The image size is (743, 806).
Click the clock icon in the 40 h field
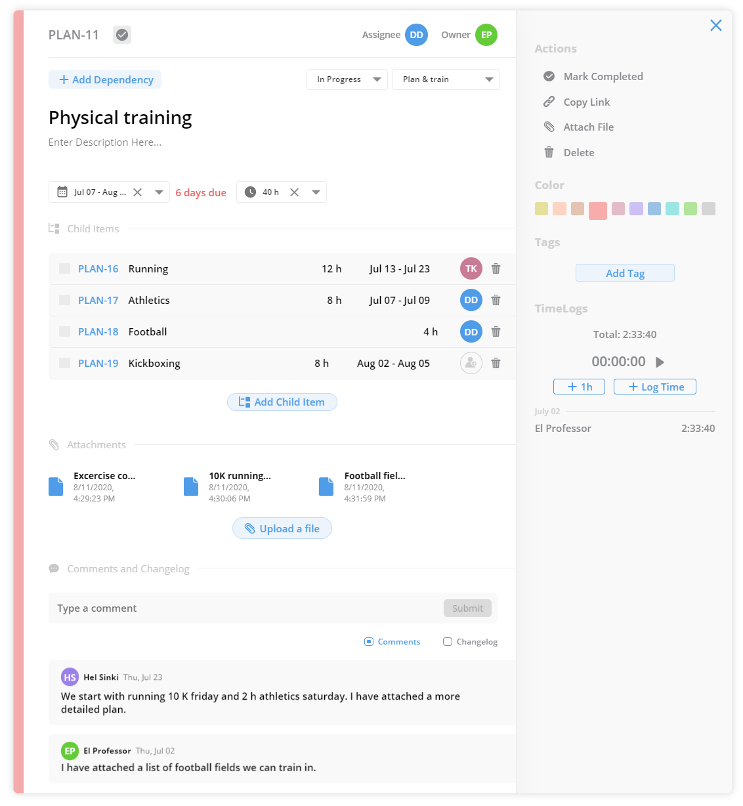[251, 192]
